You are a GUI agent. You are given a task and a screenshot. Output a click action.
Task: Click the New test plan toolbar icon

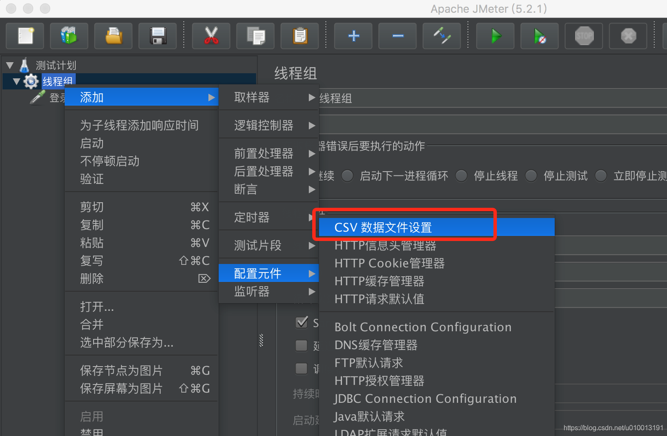point(26,36)
